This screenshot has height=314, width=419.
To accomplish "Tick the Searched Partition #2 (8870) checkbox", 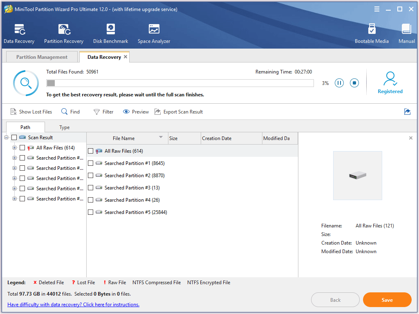I will click(x=91, y=176).
